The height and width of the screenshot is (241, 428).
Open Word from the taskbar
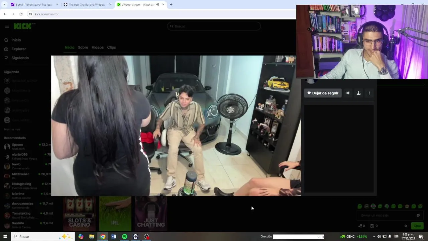114,237
